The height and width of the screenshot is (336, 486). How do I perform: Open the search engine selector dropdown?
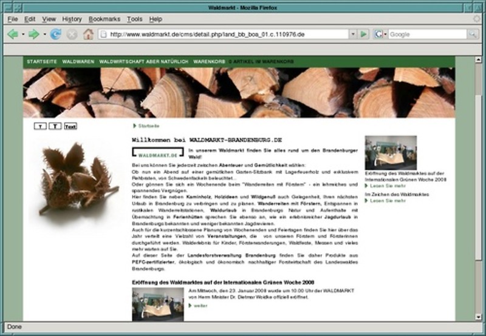[385, 35]
